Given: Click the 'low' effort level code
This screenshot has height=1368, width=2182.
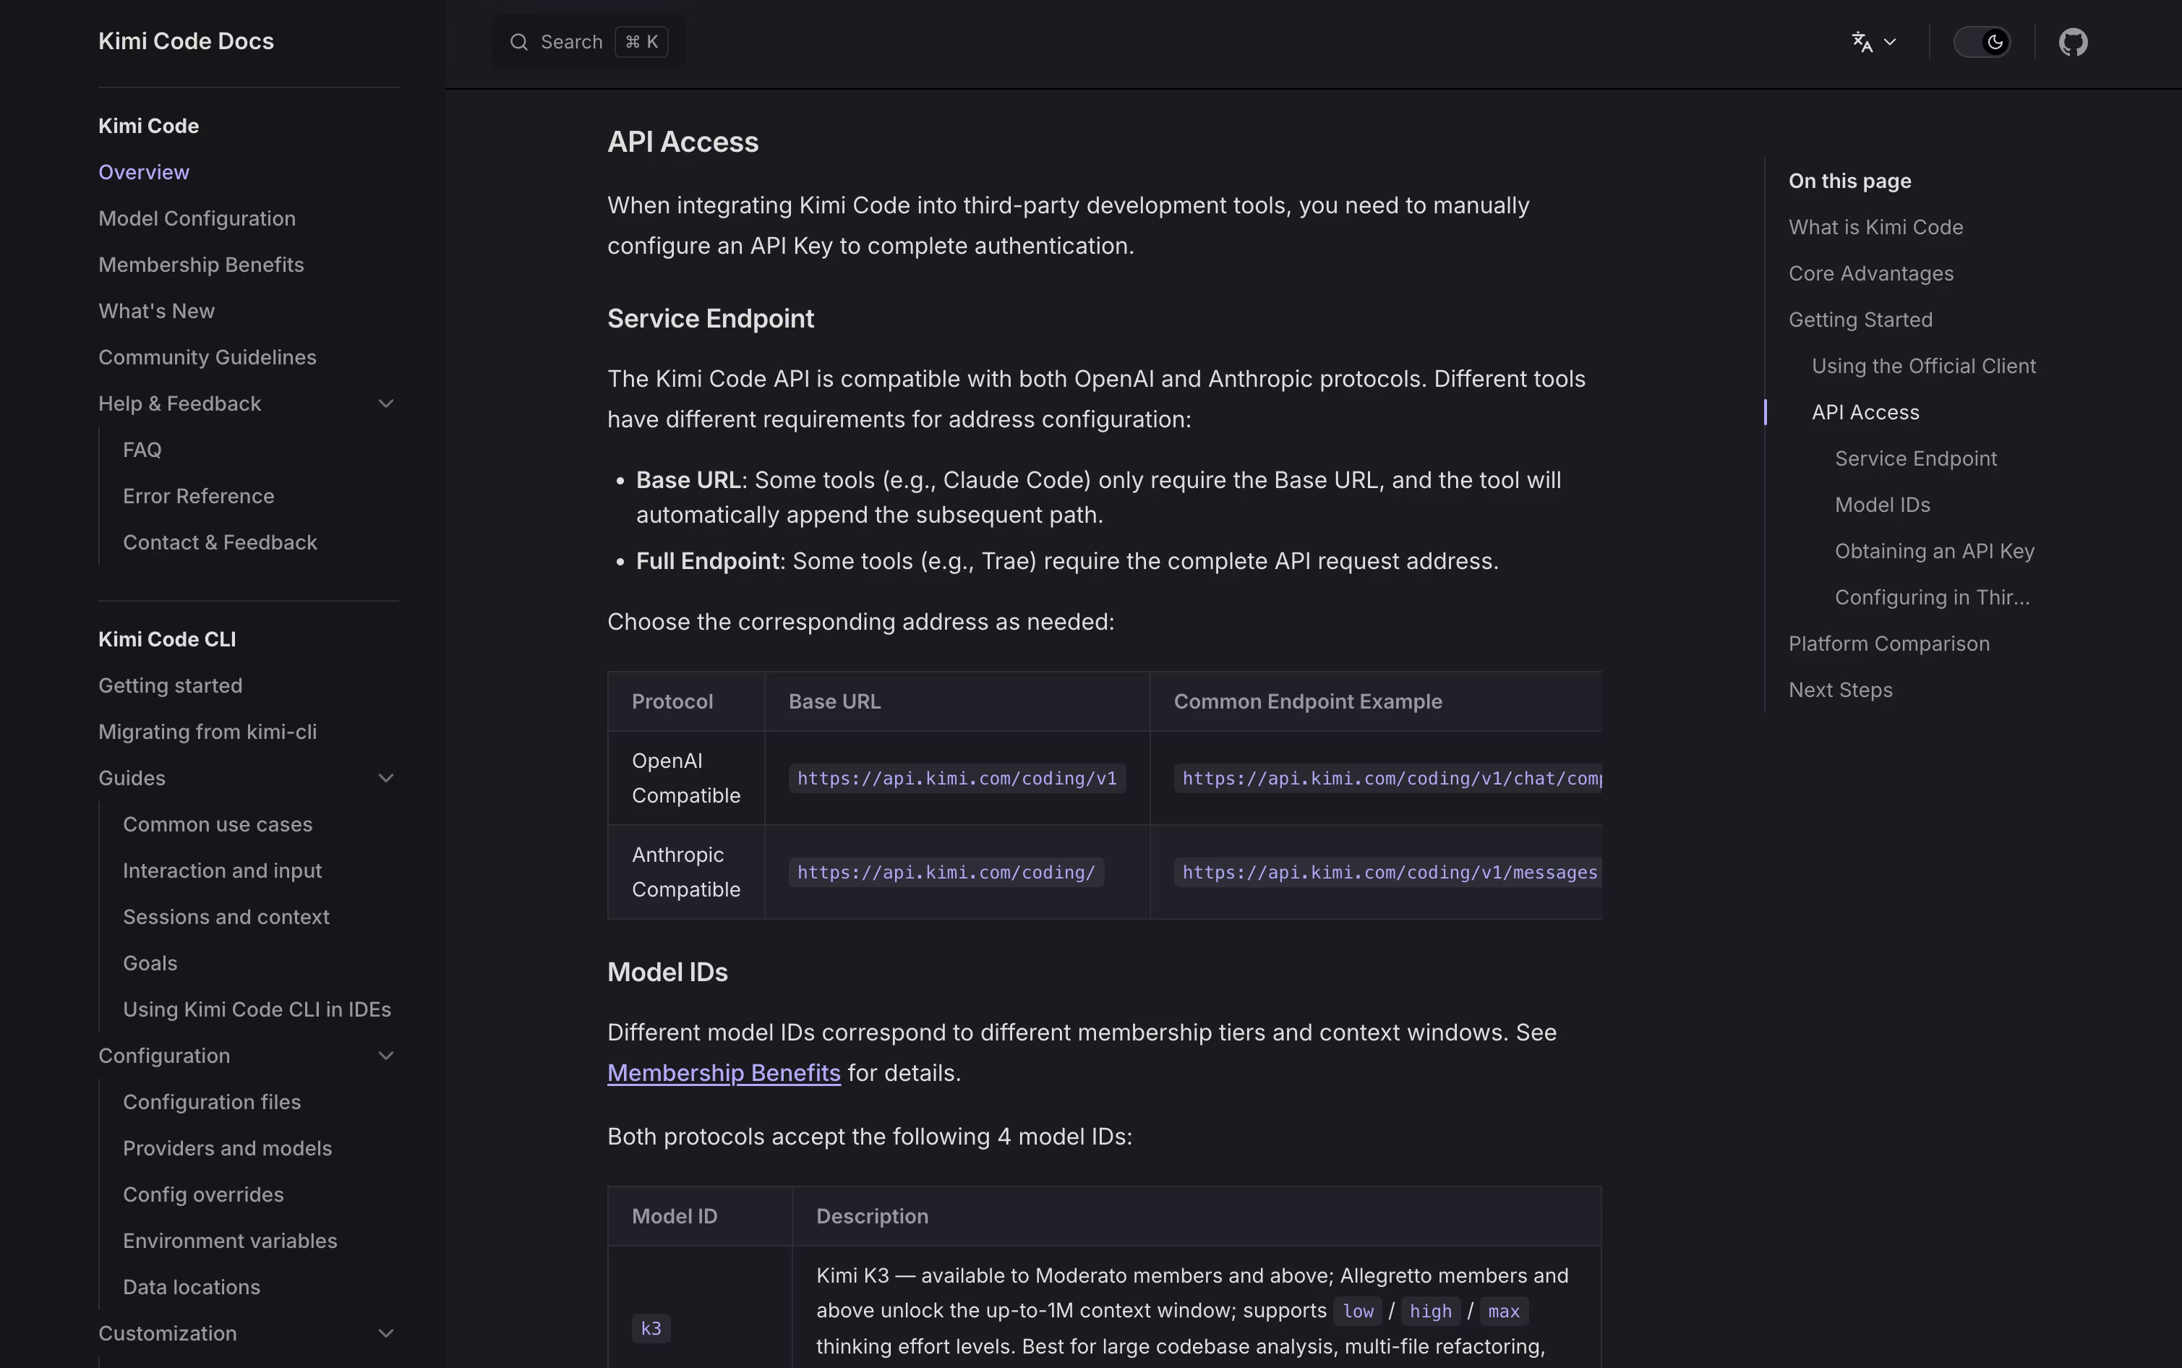Looking at the screenshot, I should pos(1357,1311).
